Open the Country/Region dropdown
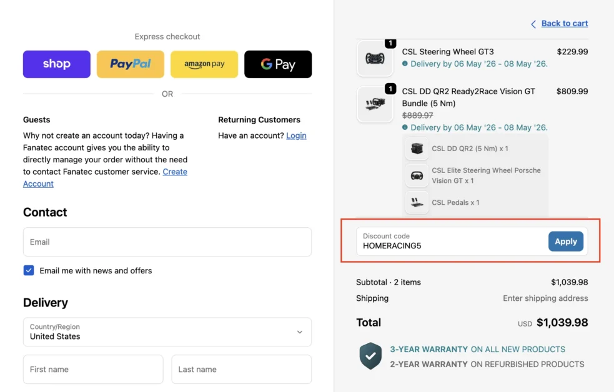The width and height of the screenshot is (614, 392). [x=167, y=331]
